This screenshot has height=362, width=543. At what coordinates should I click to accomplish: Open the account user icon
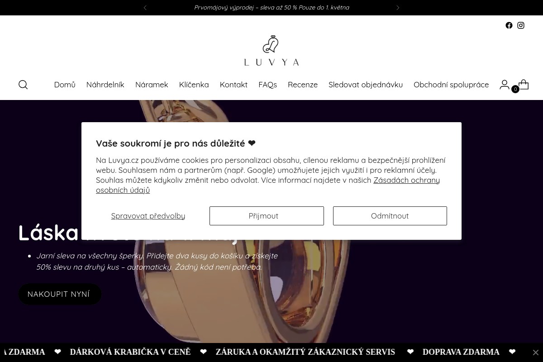pos(505,85)
